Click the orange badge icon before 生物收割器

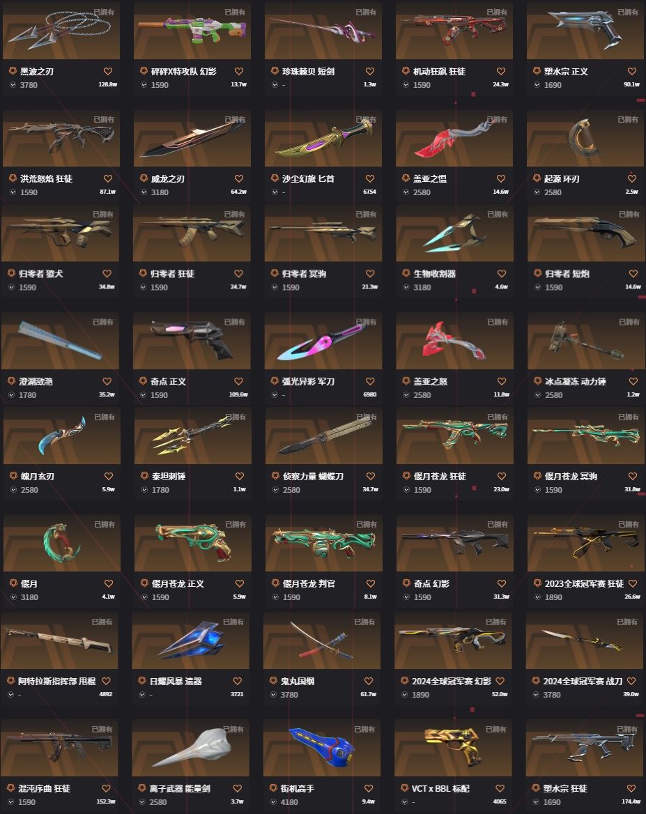click(x=406, y=273)
